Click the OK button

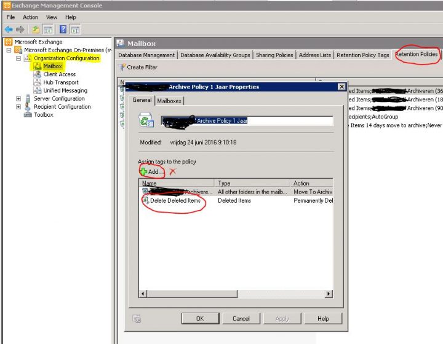(201, 319)
